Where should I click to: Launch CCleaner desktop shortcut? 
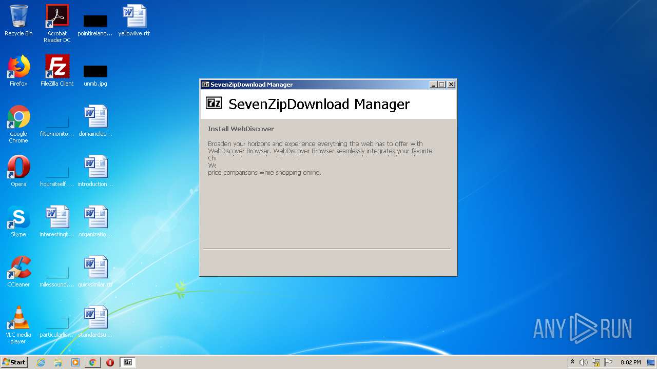click(18, 272)
